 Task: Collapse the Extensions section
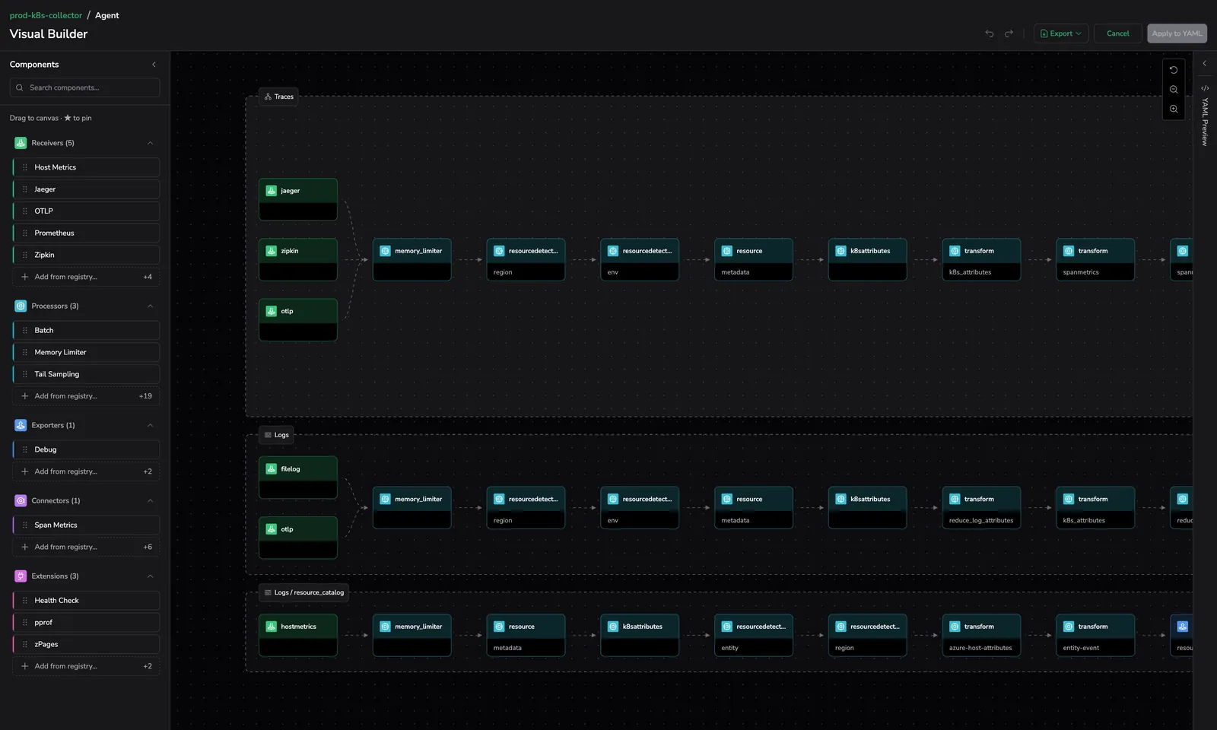150,576
